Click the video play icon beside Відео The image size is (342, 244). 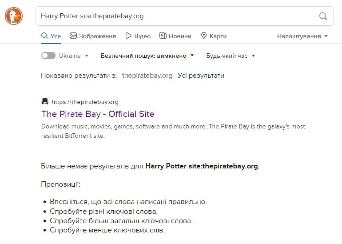coord(128,36)
